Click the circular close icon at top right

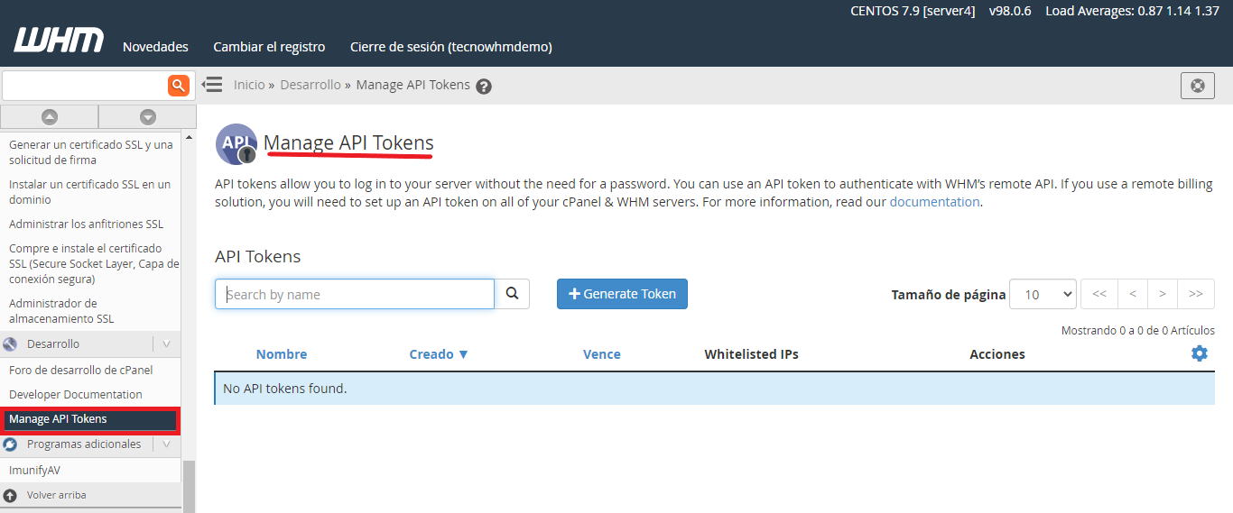pos(1197,86)
